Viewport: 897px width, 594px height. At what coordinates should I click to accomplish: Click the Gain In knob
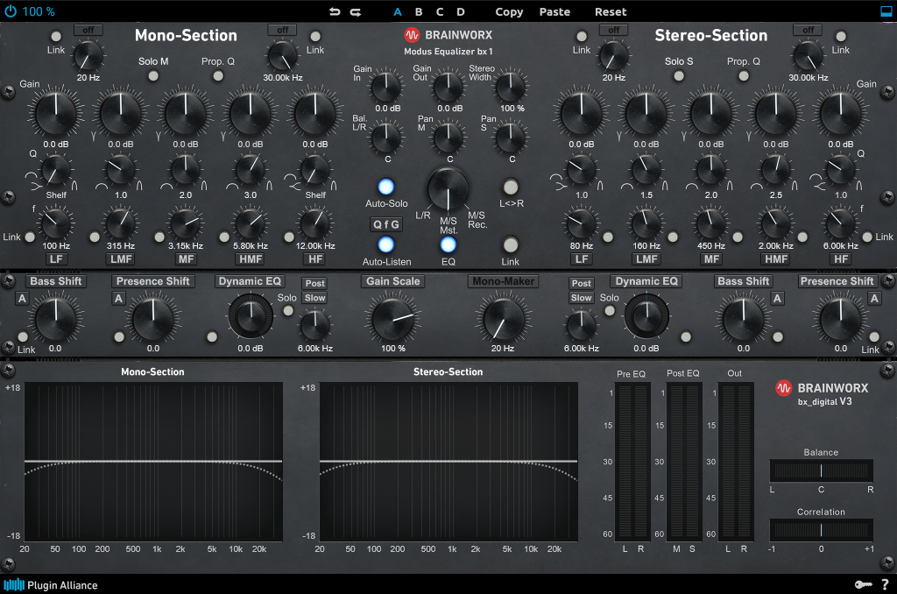(386, 88)
